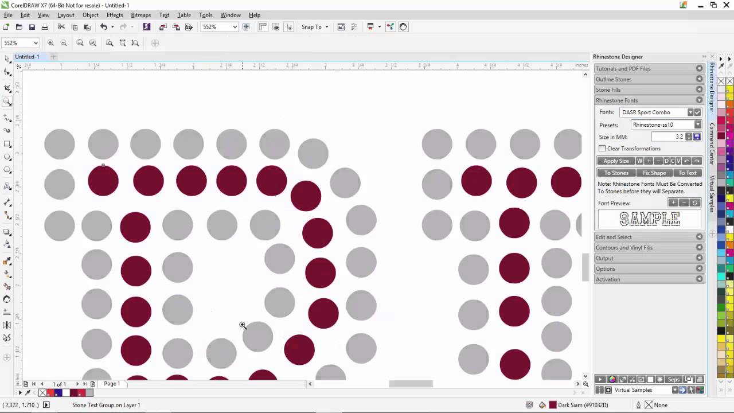
Task: Save the document with the disk icon
Action: click(32, 27)
